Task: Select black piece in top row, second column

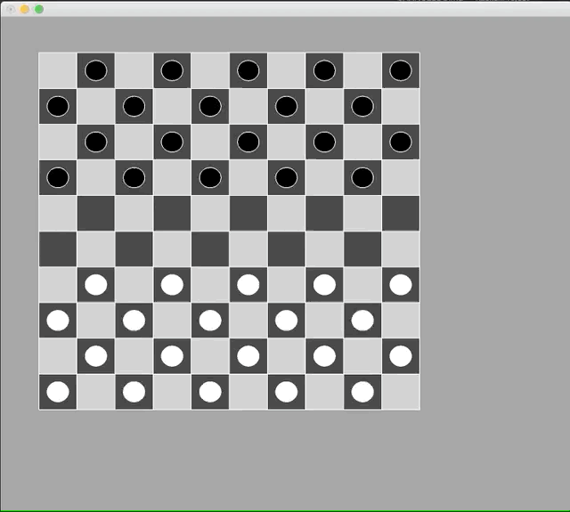Action: (x=96, y=70)
